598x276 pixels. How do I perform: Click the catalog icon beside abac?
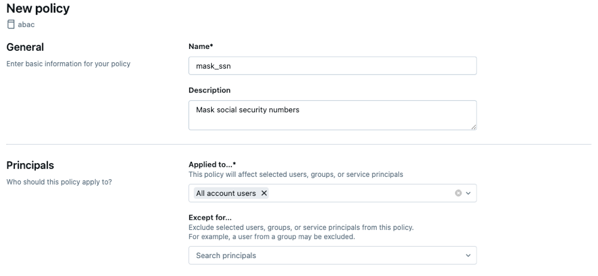pos(10,24)
